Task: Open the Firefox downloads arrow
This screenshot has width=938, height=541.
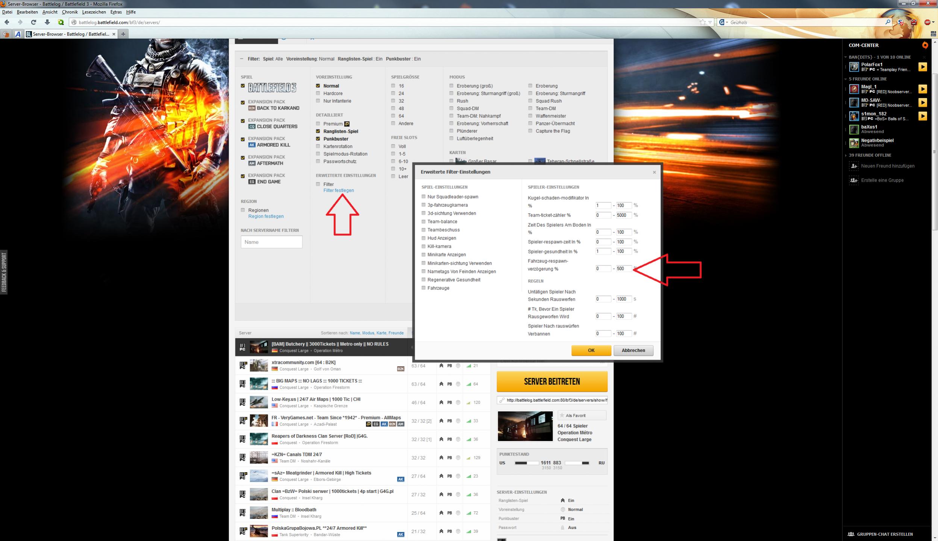Action: (x=47, y=22)
